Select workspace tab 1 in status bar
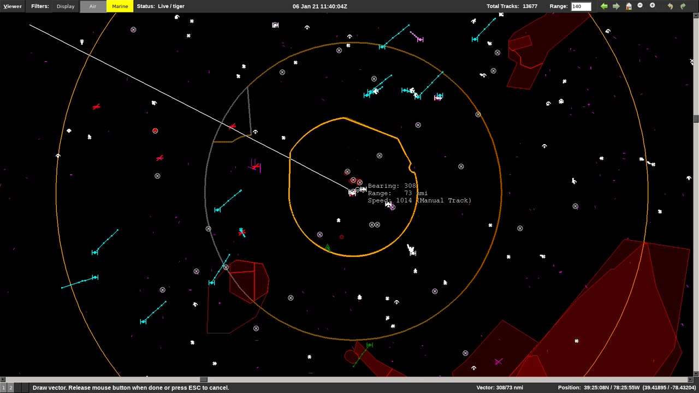This screenshot has height=393, width=699. [x=3, y=388]
